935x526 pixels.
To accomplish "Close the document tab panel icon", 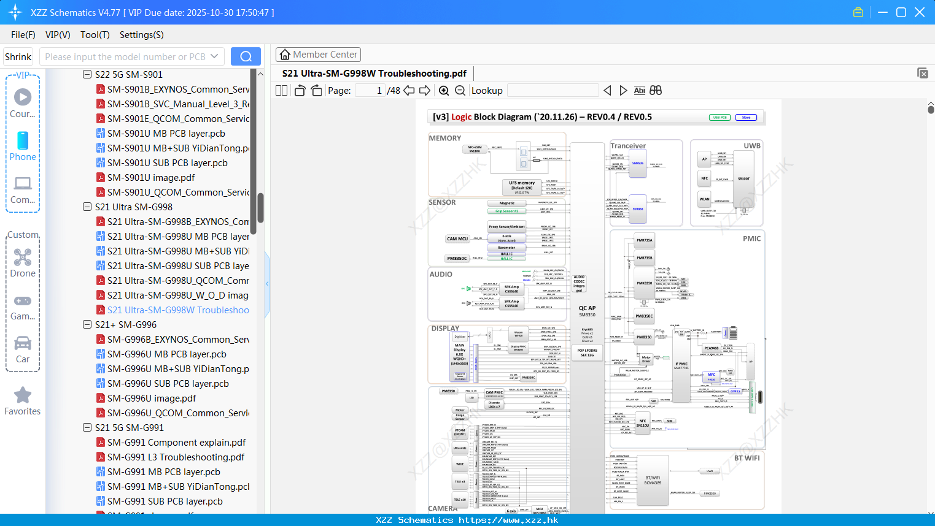I will click(923, 73).
